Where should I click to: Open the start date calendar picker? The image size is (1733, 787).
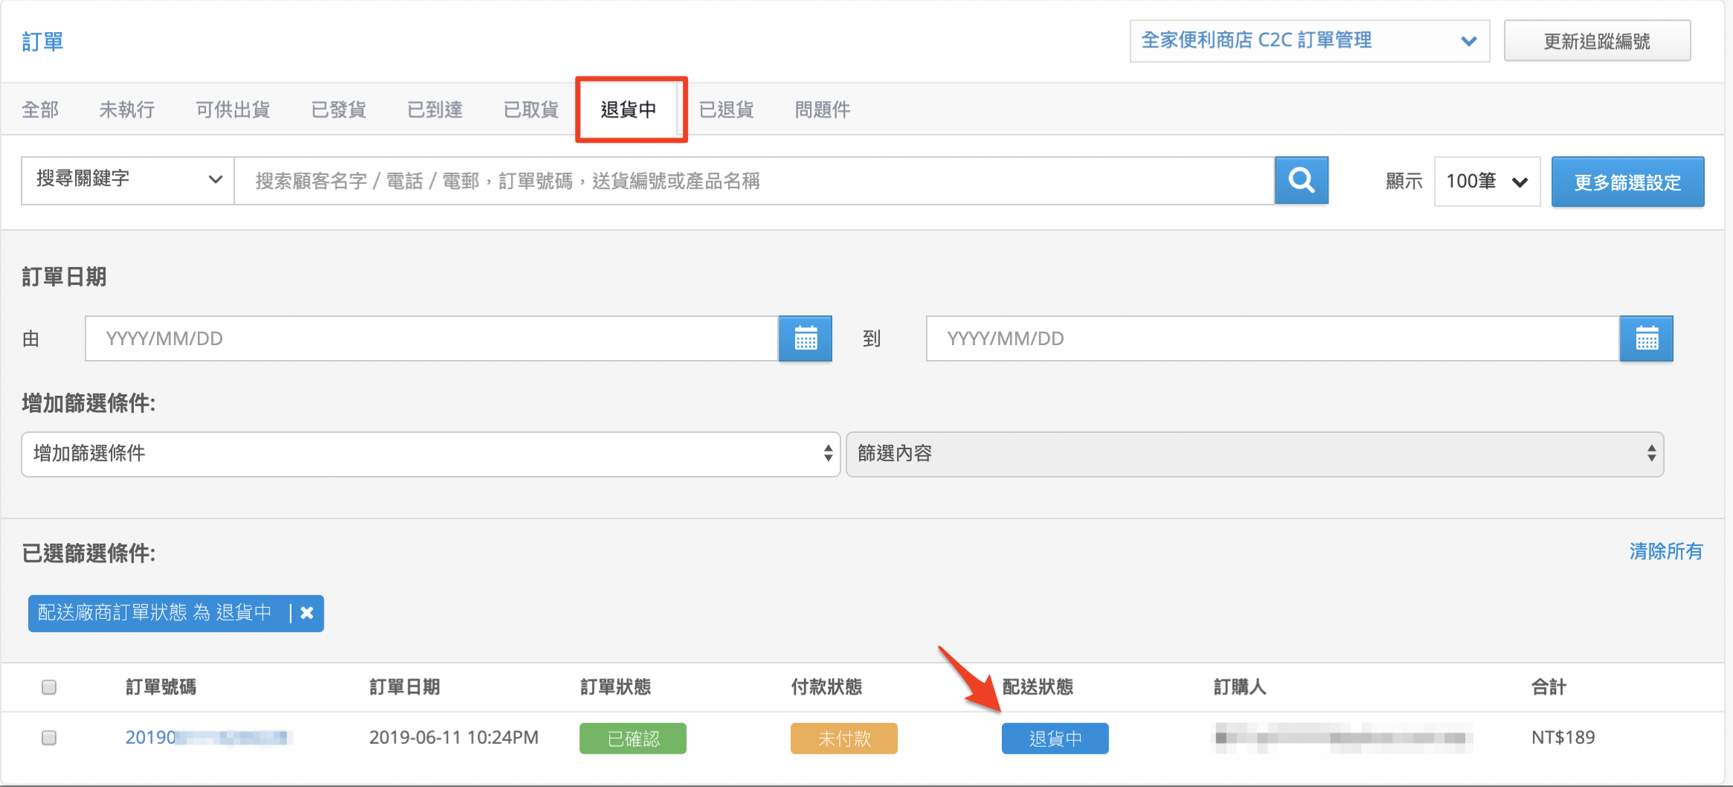(806, 338)
